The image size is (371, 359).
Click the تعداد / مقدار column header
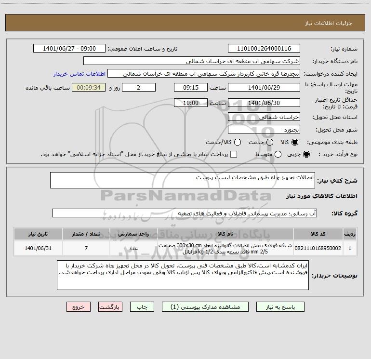[86, 234]
